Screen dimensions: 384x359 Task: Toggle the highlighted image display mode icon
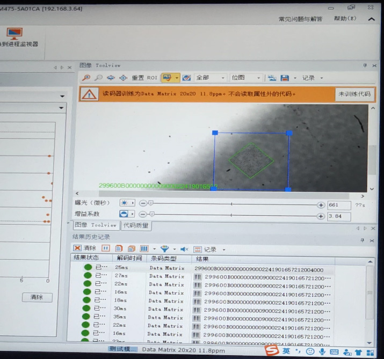167,78
